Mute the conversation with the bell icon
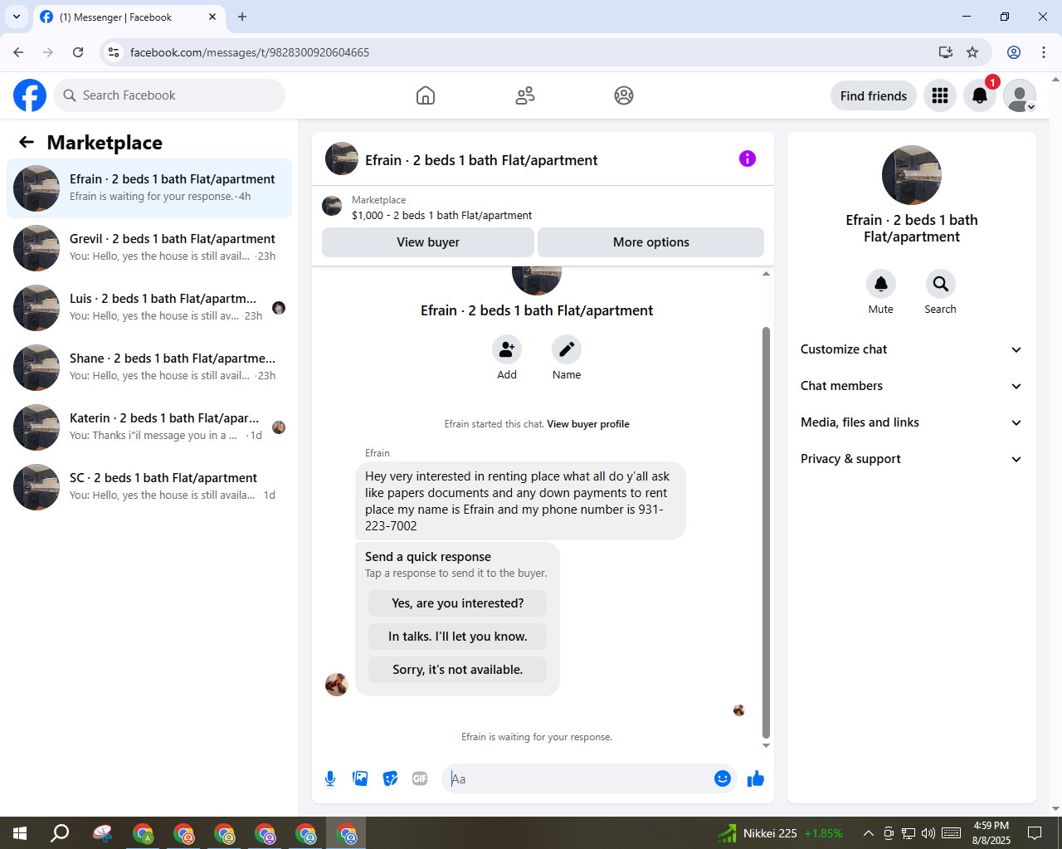Viewport: 1062px width, 849px height. click(881, 284)
